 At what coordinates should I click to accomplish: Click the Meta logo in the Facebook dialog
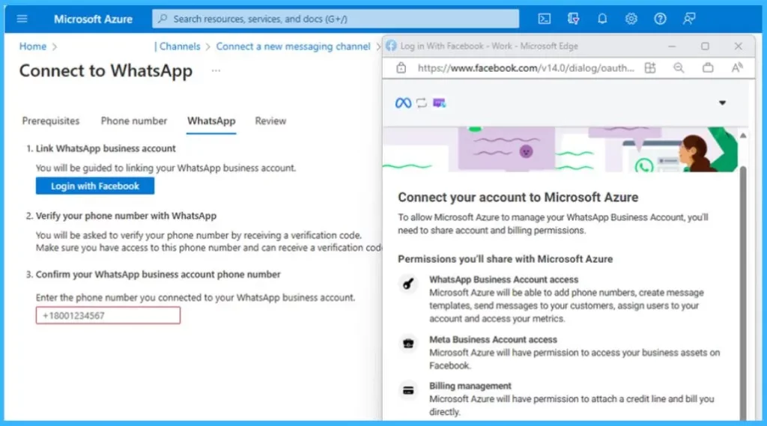[x=403, y=103]
